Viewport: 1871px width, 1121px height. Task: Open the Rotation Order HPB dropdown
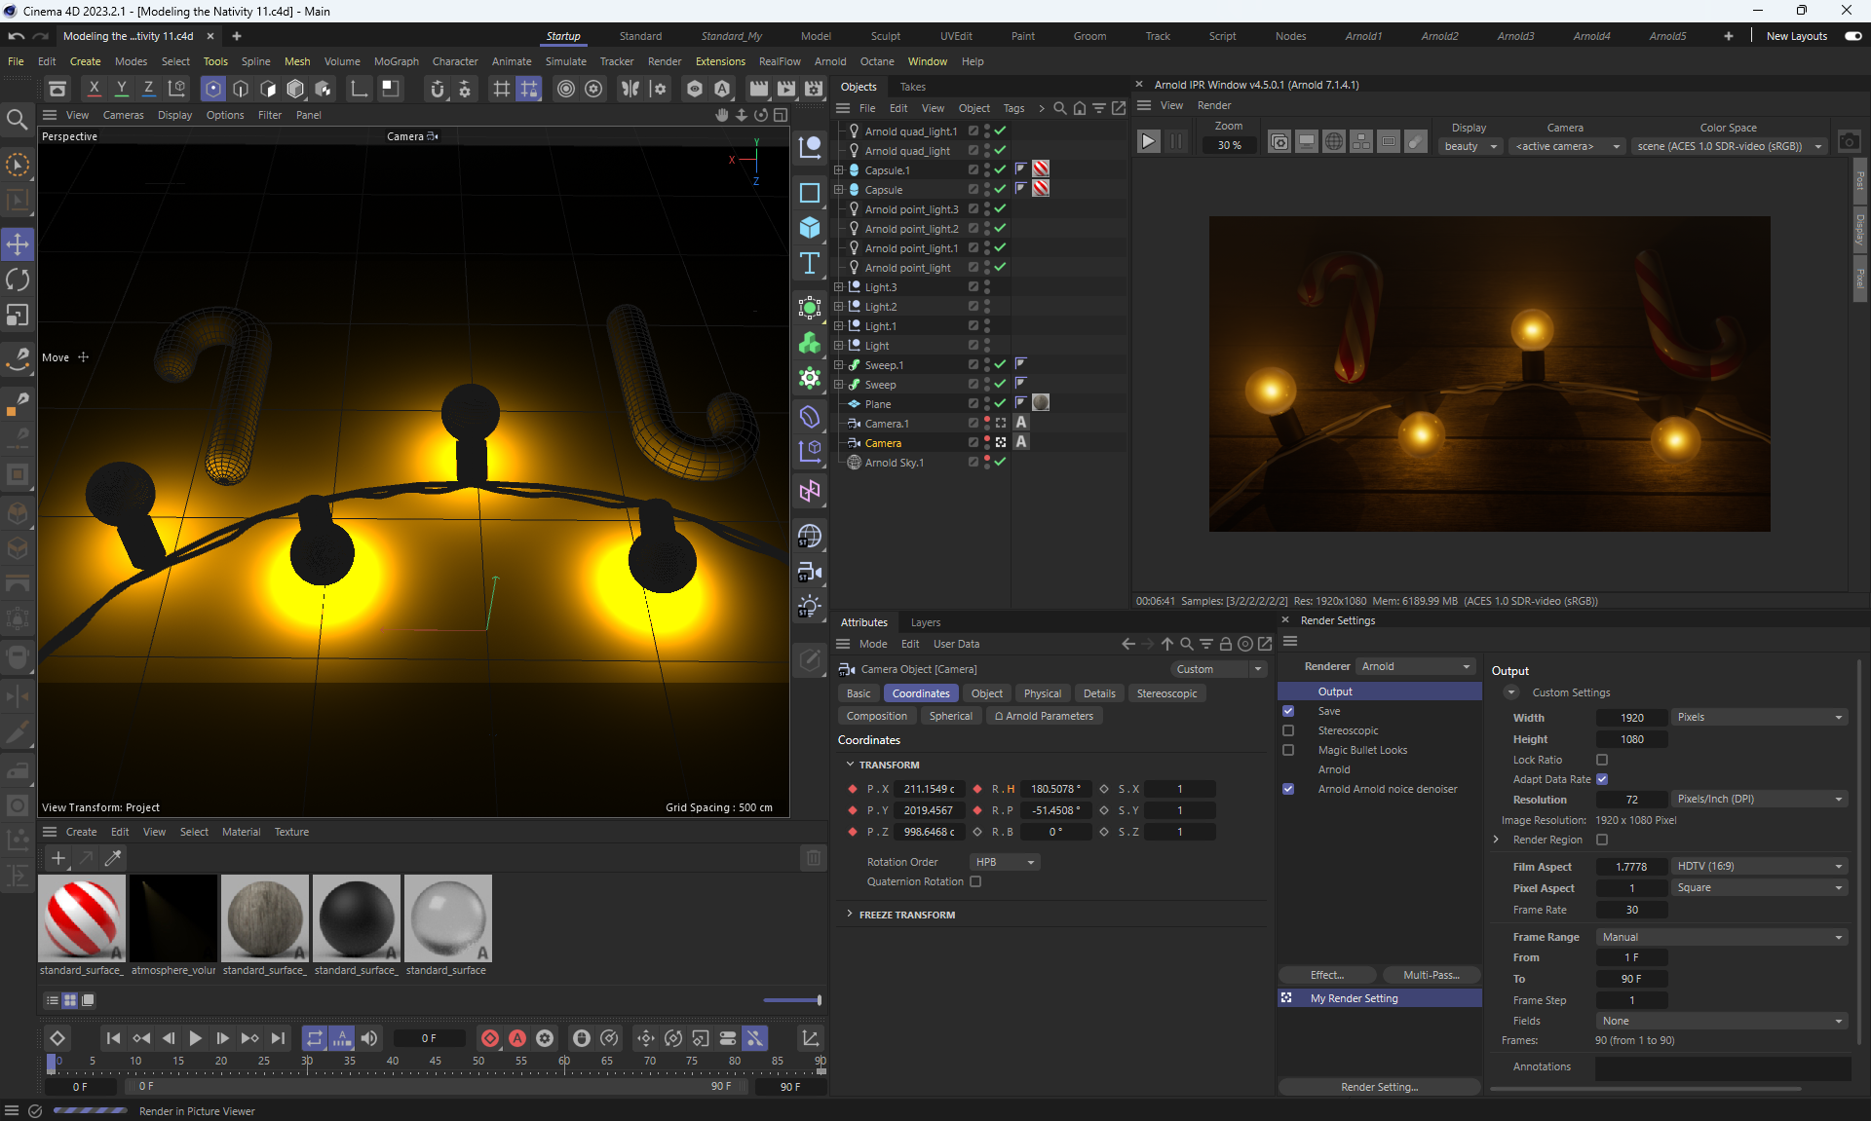(1005, 862)
